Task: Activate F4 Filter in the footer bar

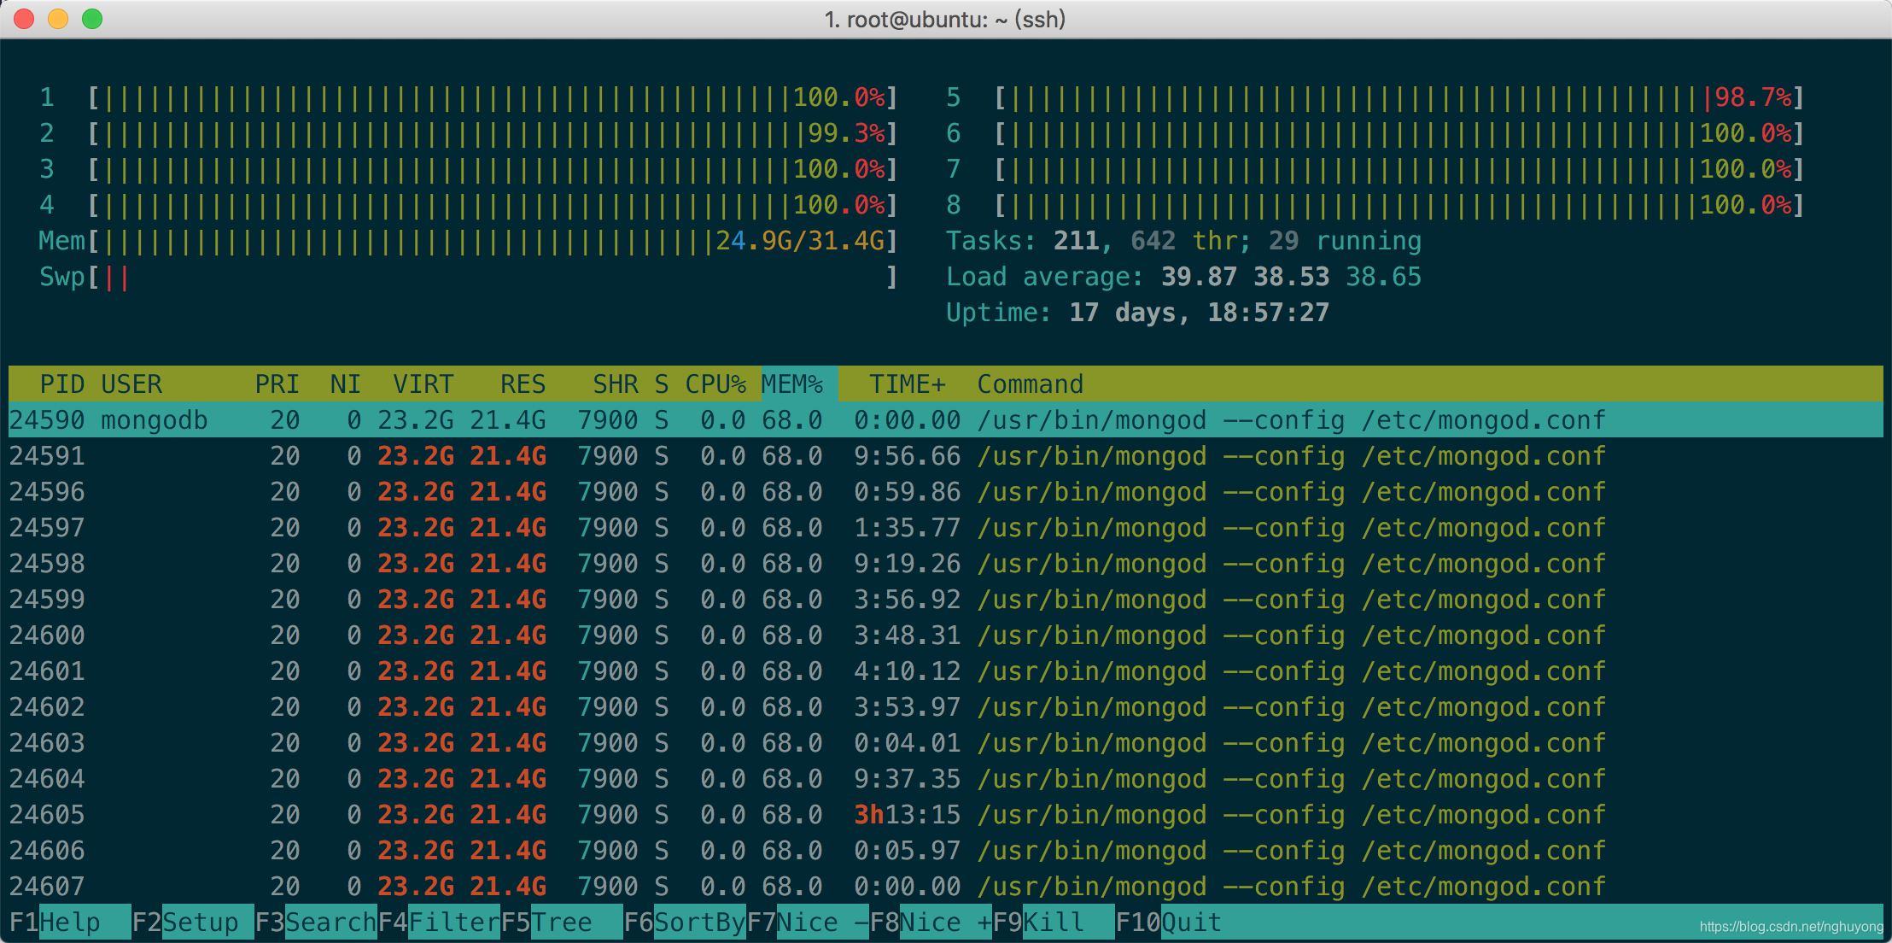Action: (438, 922)
